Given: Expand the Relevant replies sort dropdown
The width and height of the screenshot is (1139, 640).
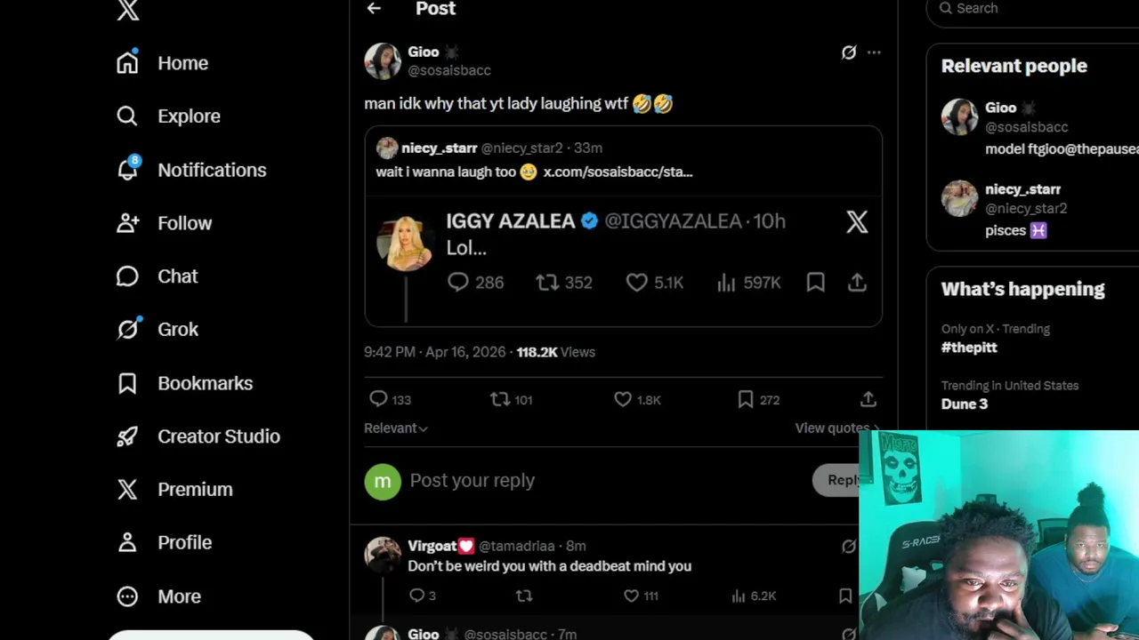Looking at the screenshot, I should click(x=396, y=428).
